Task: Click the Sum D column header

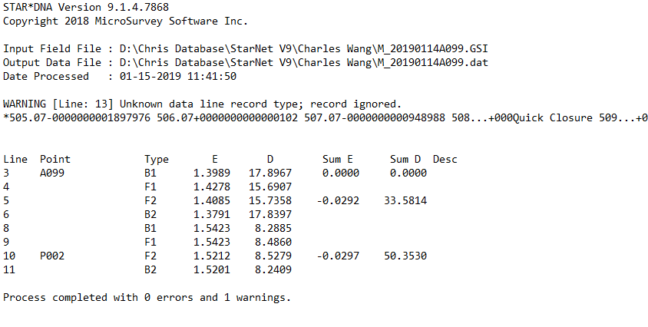Action: tap(405, 159)
